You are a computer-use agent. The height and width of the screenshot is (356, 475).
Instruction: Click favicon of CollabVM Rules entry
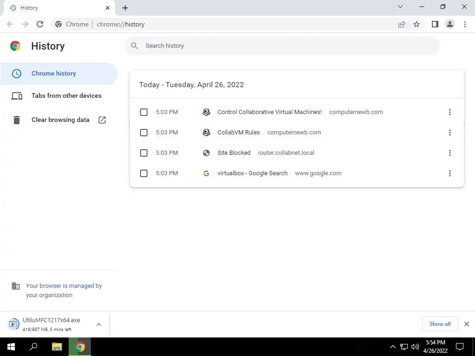(x=206, y=133)
